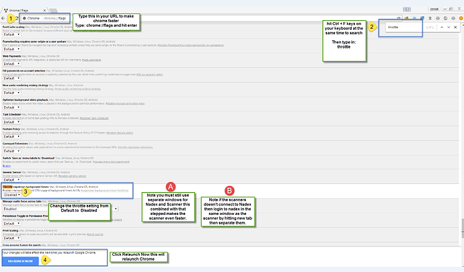
Task: Select the chrome://flags tab
Action: (x=25, y=10)
